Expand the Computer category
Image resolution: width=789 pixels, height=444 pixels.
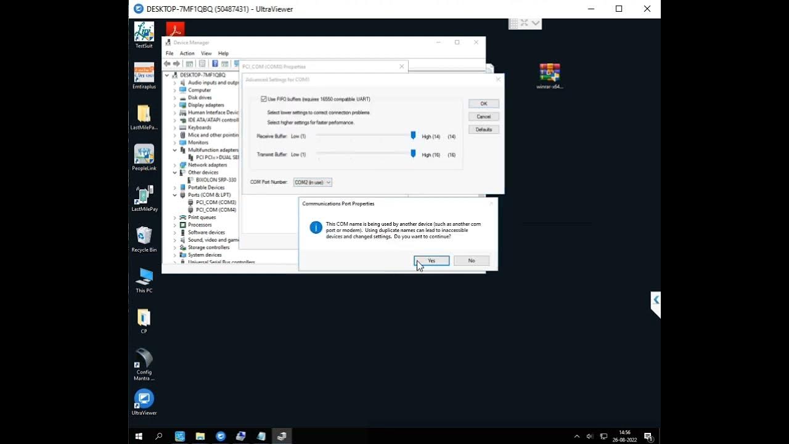174,90
